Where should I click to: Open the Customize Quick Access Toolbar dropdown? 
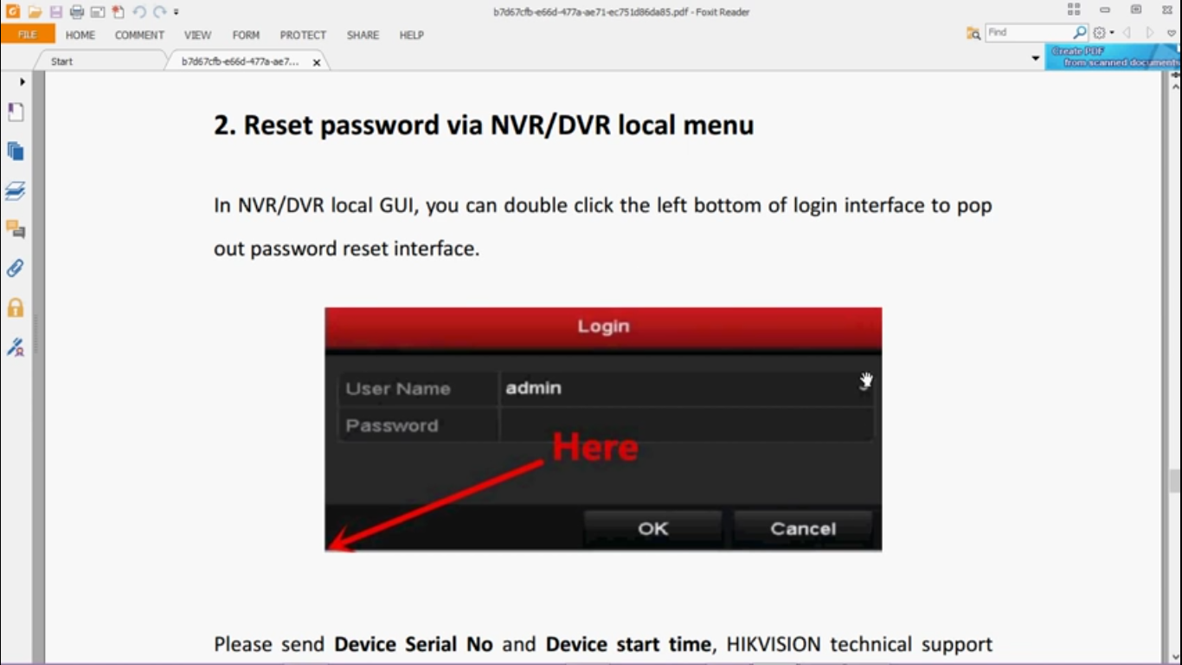click(x=176, y=12)
